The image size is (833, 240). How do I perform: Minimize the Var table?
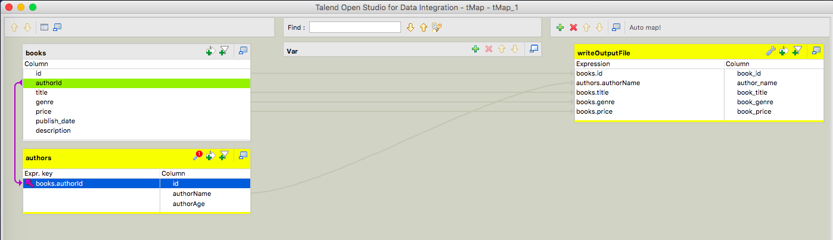pyautogui.click(x=534, y=49)
